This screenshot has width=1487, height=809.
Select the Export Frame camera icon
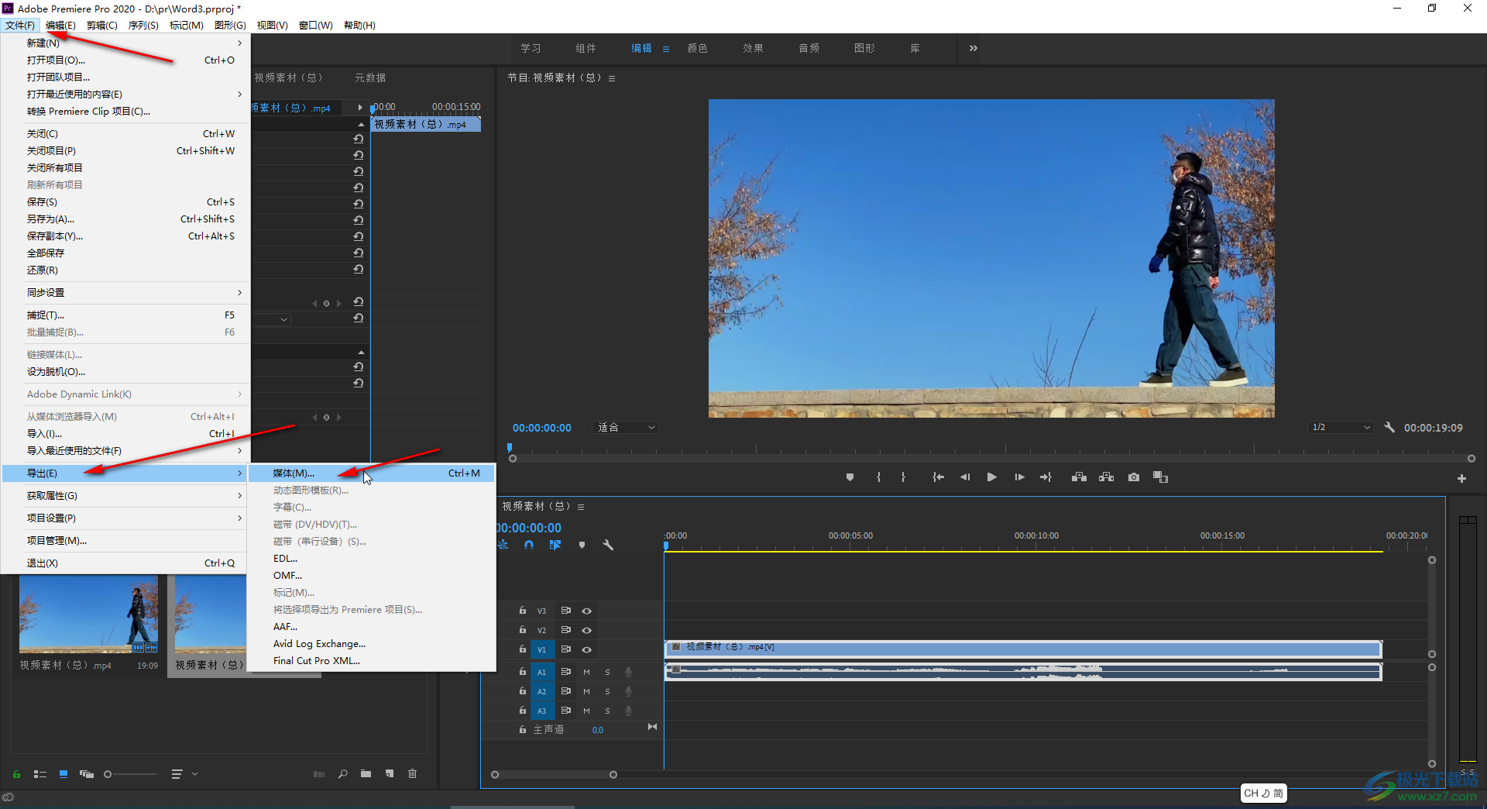1133,477
